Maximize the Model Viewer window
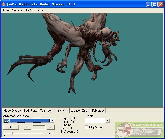The height and width of the screenshot is (139, 165). tap(155, 4)
